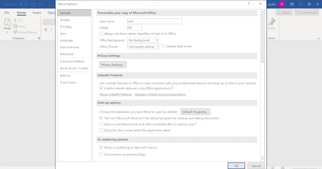322x169 pixels.
Task: Open the Office Background dropdown
Action: click(144, 40)
